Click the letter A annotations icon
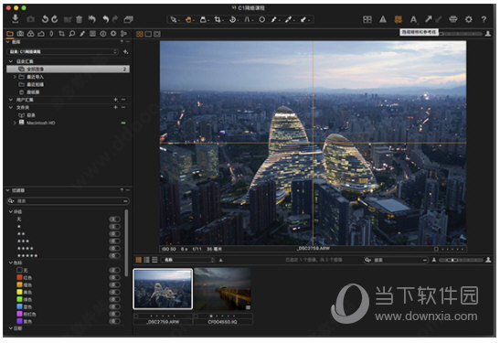This screenshot has width=500, height=343. [x=413, y=20]
